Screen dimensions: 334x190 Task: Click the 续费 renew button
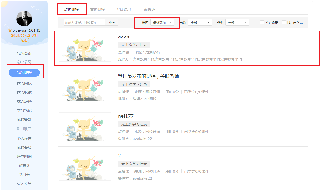tap(24, 41)
